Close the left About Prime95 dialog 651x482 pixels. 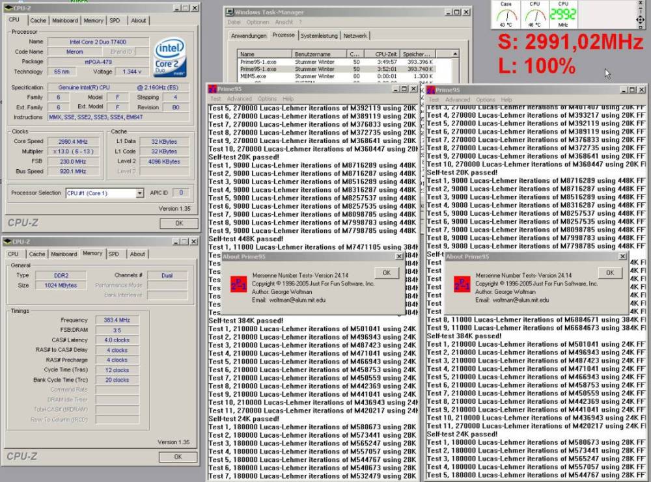click(x=399, y=256)
